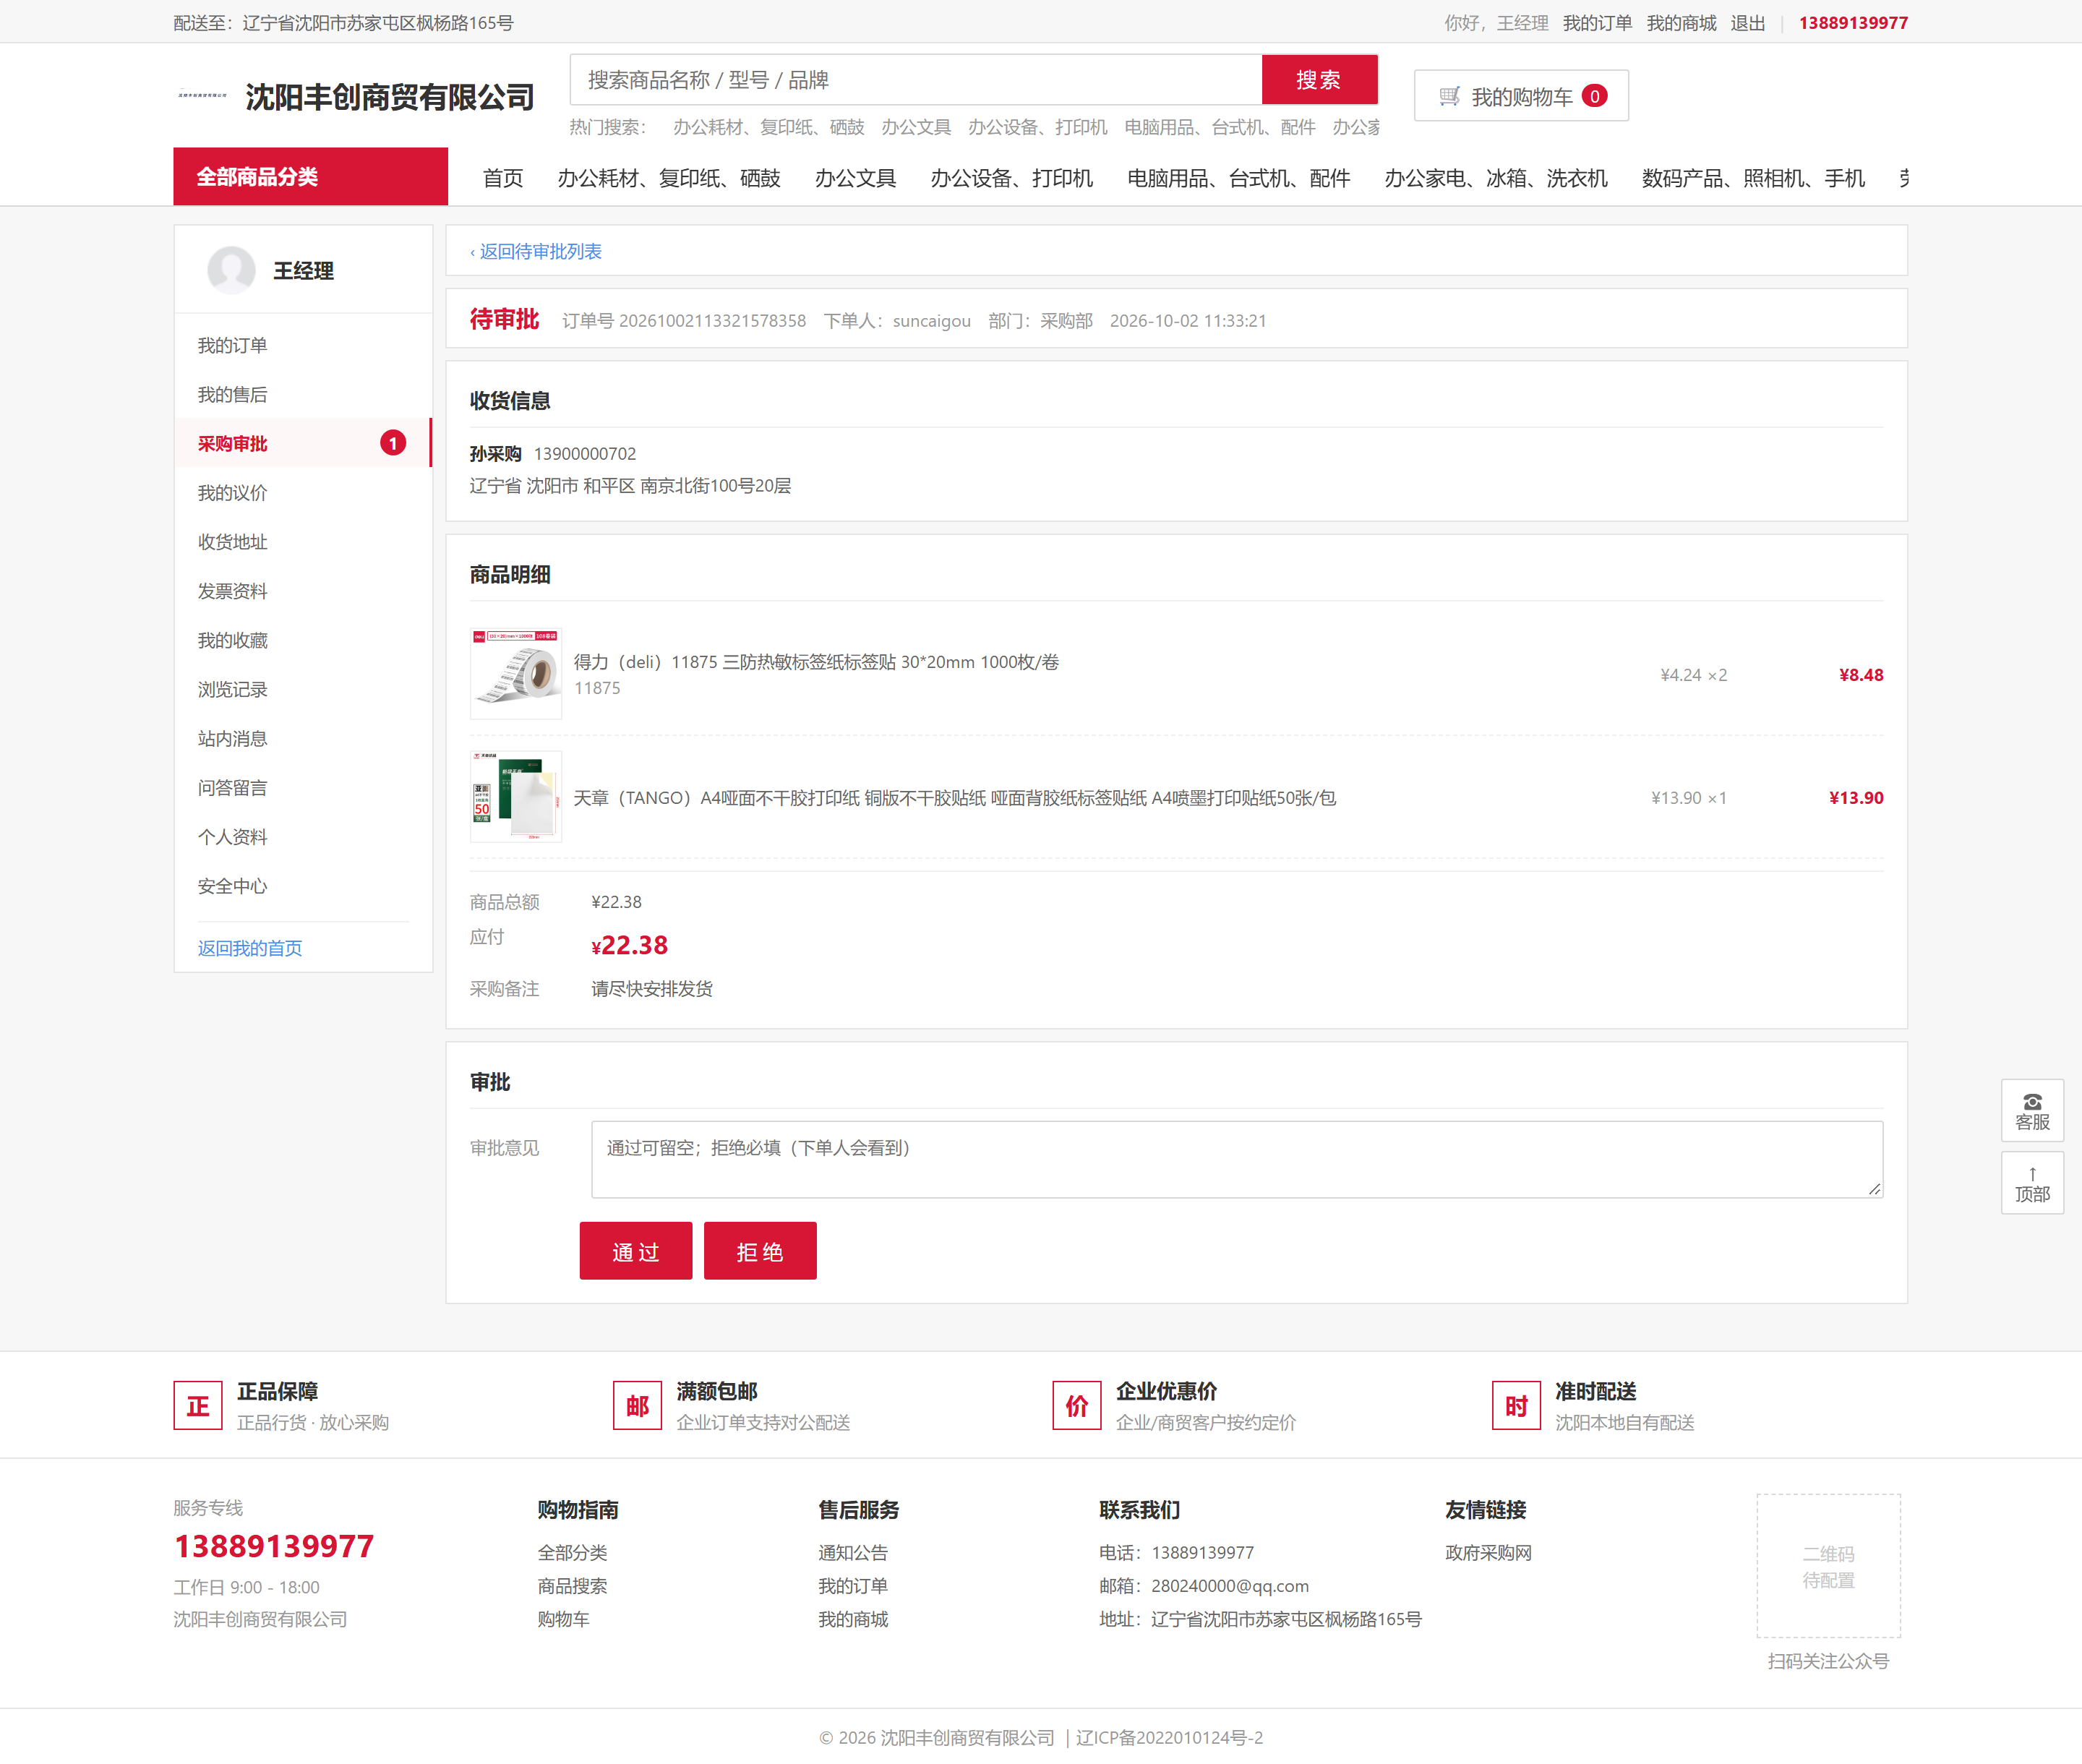
Task: Reject the order with 拒绝 button
Action: coord(760,1251)
